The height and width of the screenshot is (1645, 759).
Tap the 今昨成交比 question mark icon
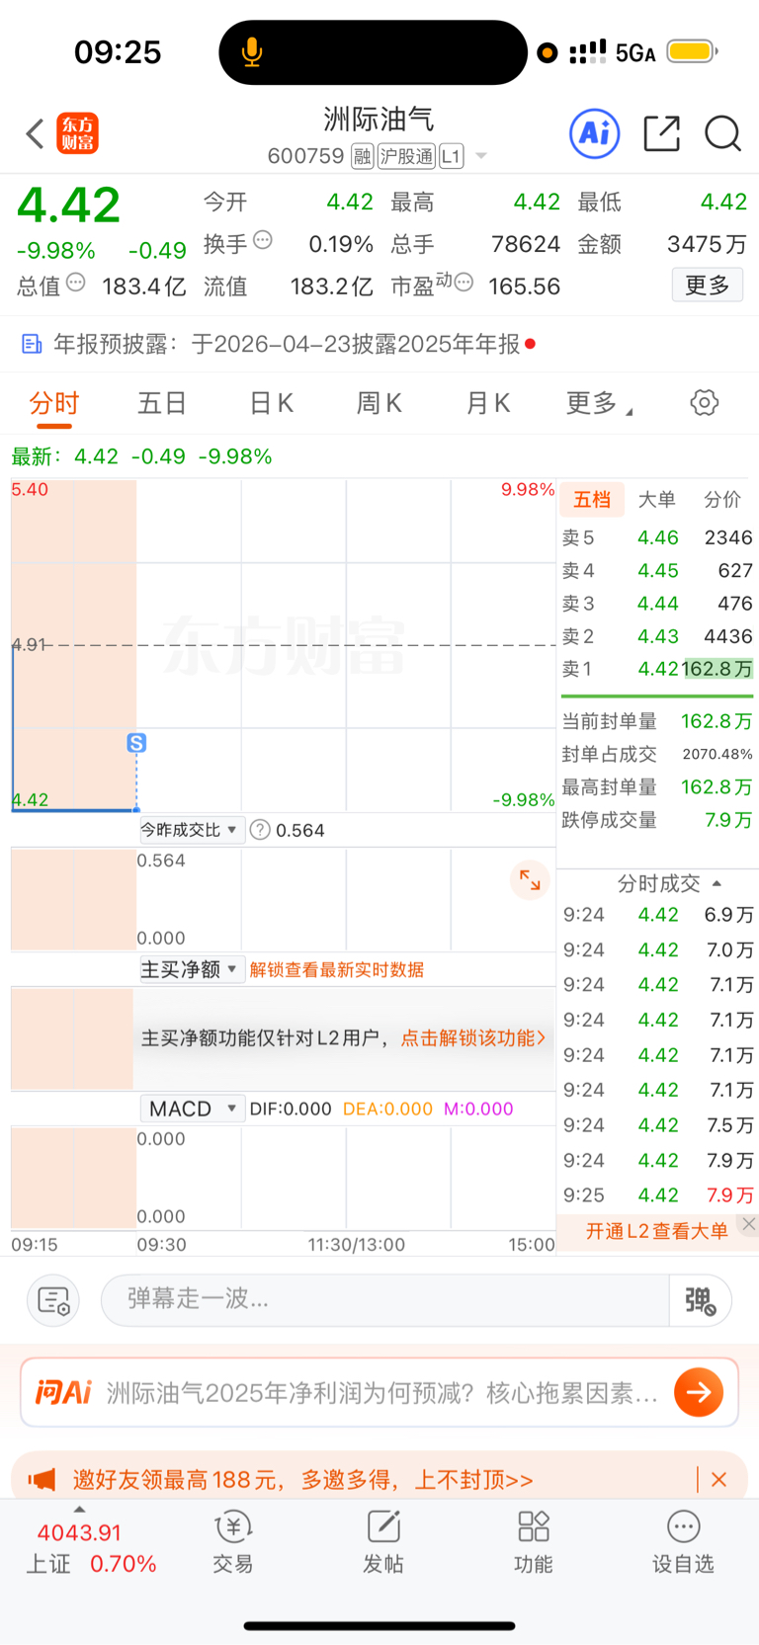[260, 830]
